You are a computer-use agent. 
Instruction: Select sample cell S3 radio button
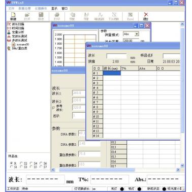pos(21,167)
